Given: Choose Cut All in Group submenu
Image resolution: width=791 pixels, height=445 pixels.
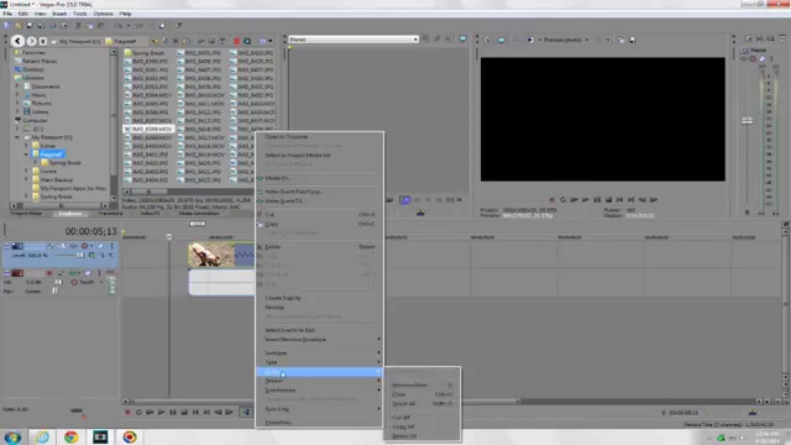Looking at the screenshot, I should coord(422,417).
